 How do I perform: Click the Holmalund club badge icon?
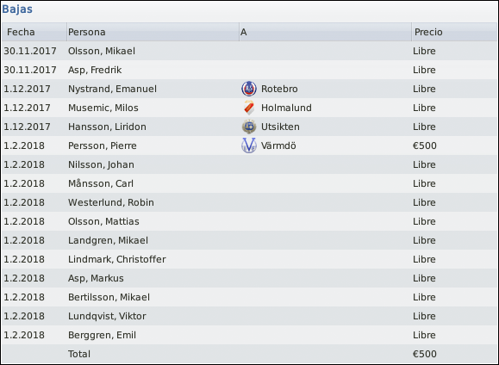[x=249, y=108]
